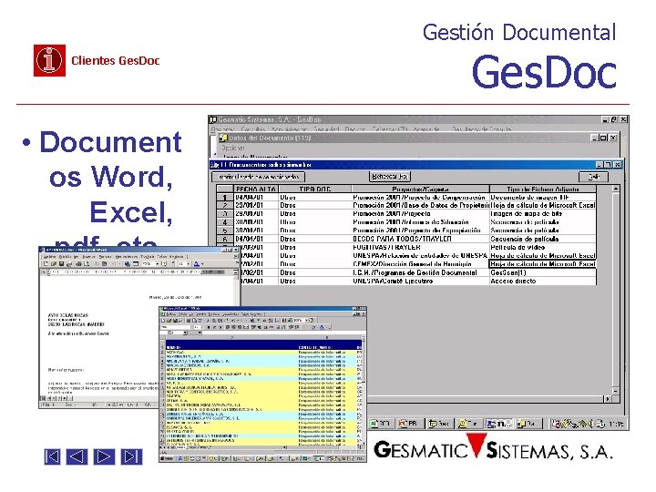
Task: Open the Opciones menu in Datos del Documento
Action: coord(233,148)
